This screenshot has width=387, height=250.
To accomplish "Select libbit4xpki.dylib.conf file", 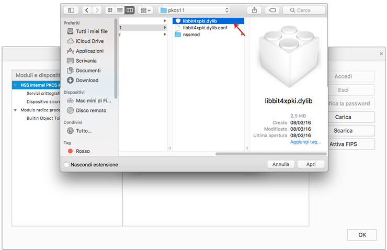I will 208,28.
